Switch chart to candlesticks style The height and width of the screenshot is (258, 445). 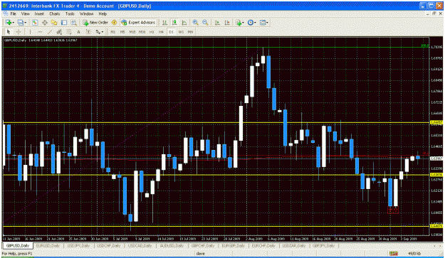[174, 23]
